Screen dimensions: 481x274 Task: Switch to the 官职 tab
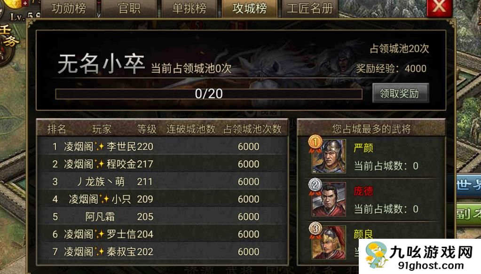click(x=129, y=8)
